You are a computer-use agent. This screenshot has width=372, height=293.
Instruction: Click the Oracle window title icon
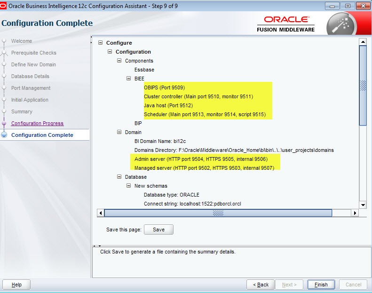[3, 6]
